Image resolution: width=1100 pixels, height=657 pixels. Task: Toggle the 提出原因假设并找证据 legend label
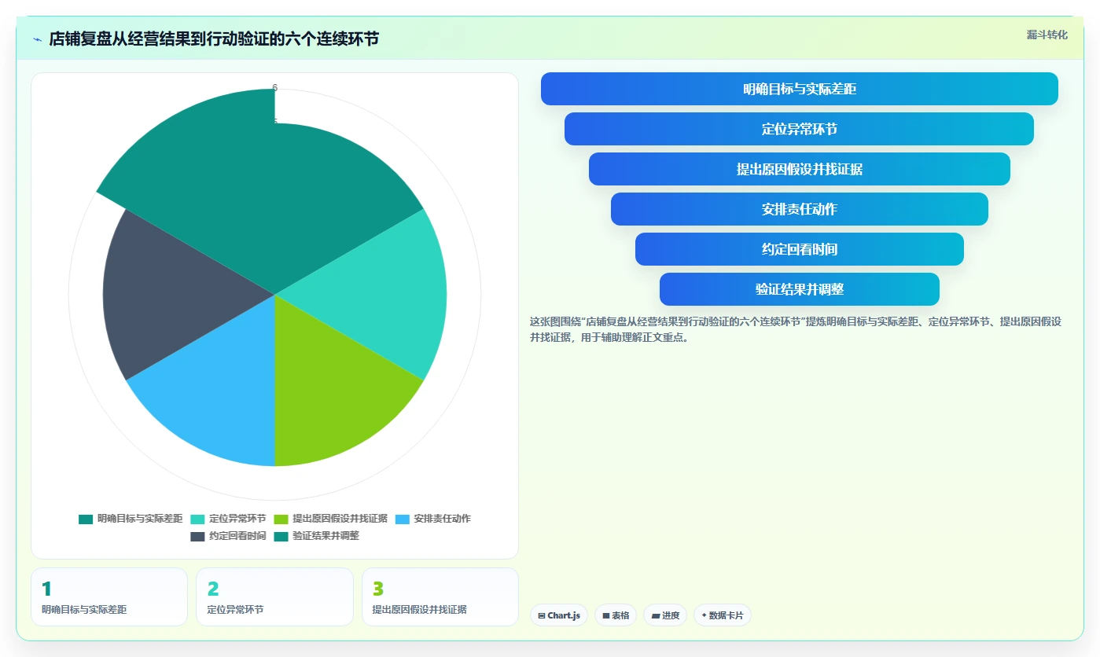point(340,519)
